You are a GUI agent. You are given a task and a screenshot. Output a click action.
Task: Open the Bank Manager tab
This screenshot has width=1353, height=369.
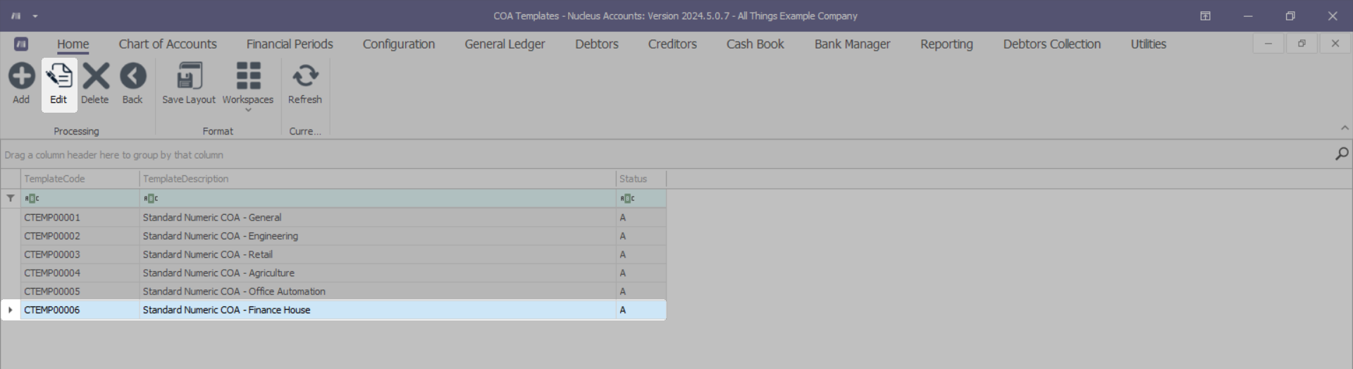(852, 44)
